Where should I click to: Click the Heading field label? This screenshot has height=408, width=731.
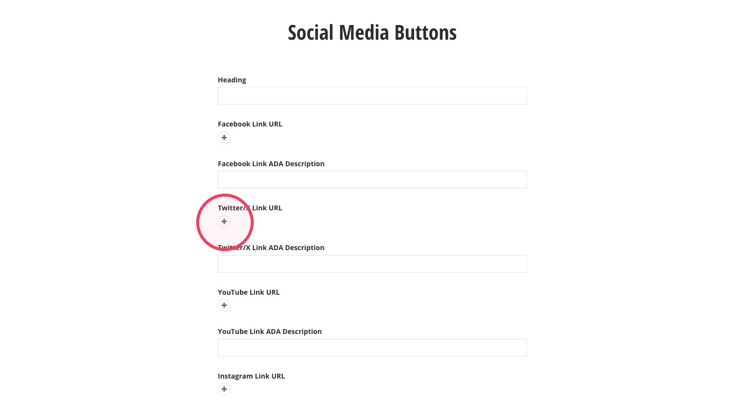point(232,80)
